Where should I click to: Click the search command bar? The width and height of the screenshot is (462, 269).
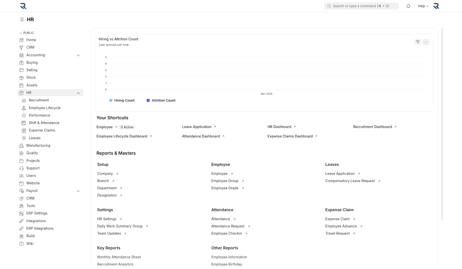361,6
